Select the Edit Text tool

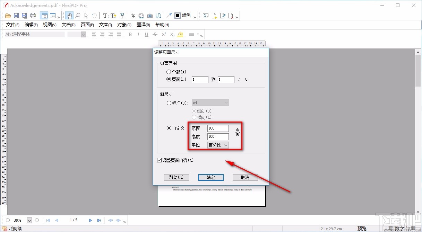[x=104, y=15]
